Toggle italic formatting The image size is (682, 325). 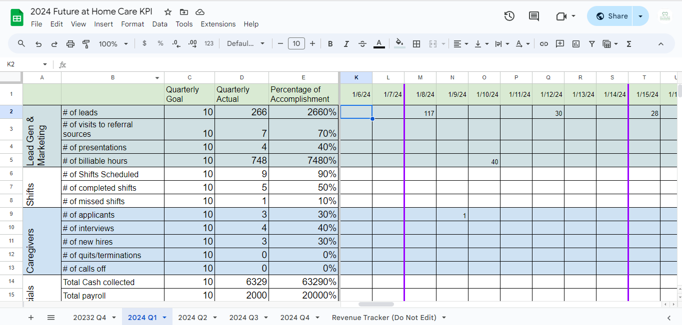coord(346,44)
